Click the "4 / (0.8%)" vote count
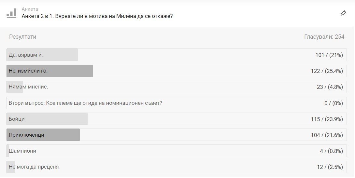This screenshot has width=355, height=178. 331,151
